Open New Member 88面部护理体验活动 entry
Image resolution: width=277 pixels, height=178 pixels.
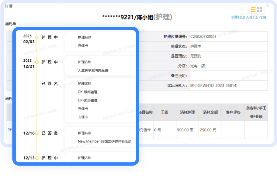[104, 141]
